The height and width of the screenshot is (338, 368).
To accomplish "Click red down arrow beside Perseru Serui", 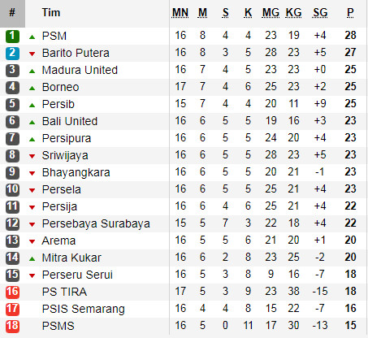I will click(32, 275).
